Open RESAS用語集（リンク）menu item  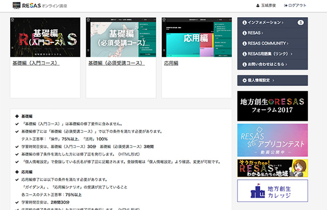(273, 54)
